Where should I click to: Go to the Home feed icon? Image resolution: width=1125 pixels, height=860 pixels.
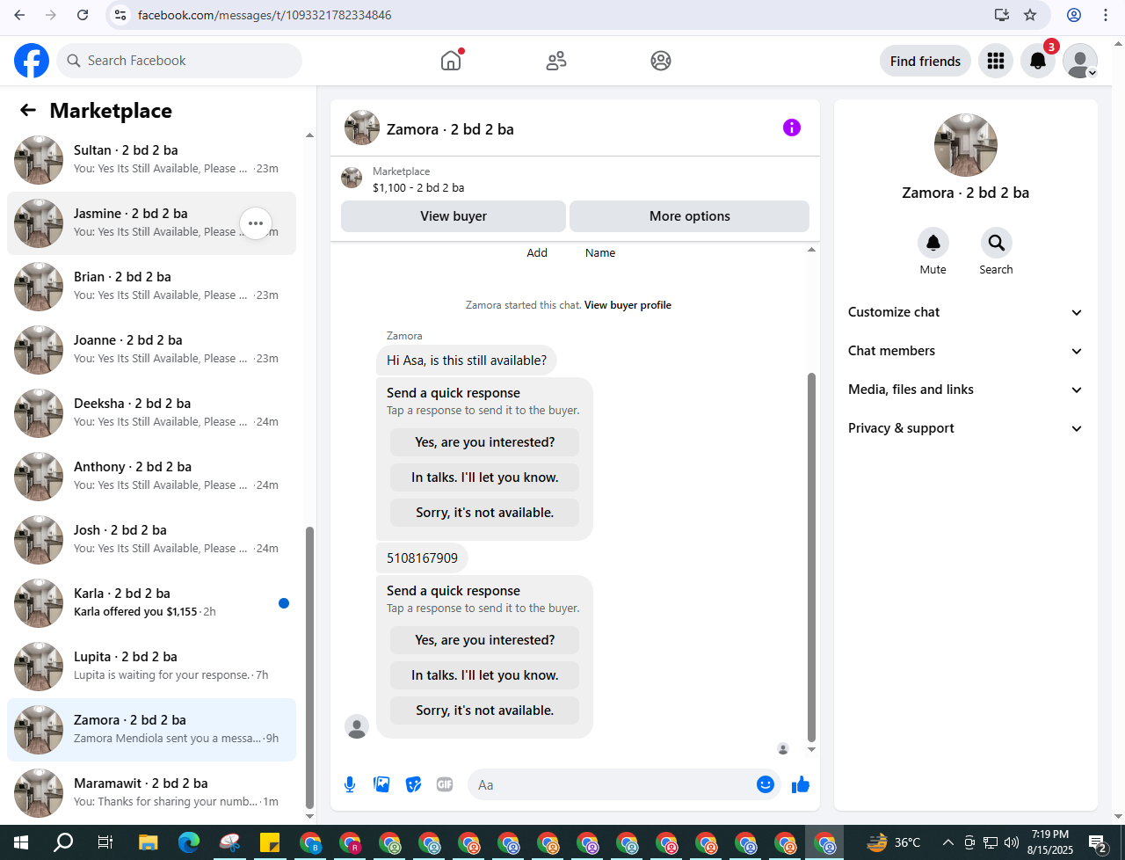[x=451, y=61]
